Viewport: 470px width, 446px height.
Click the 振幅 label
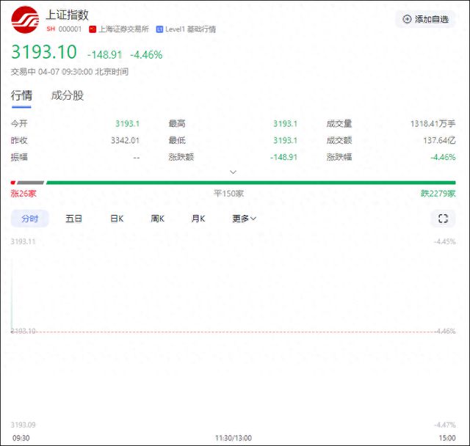[x=19, y=157]
